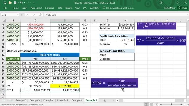The image size is (189, 106).
Task: Click the hidden sheets ellipsis button
Action: click(12, 100)
